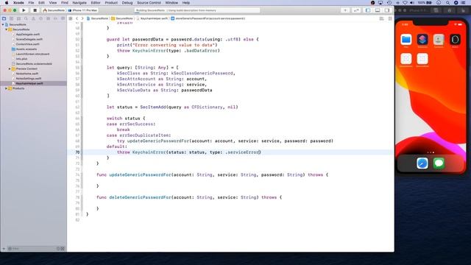This screenshot has height=265, width=471.
Task: Select SceneDelegate.swift in the navigator
Action: pyautogui.click(x=29, y=39)
